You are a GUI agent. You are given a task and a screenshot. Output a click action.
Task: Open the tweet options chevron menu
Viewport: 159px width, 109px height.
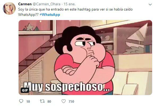pos(150,4)
